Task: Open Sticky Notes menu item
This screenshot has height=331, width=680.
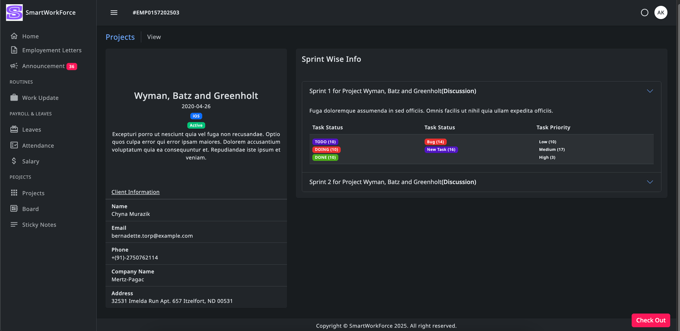Action: [x=39, y=224]
